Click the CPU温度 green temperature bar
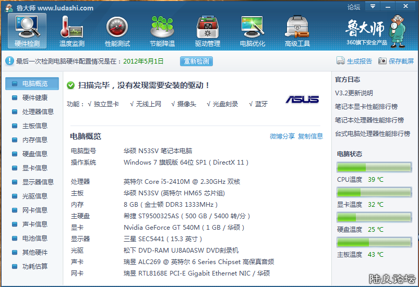Image resolution: width=419 pixels, height=287 pixels. point(374,167)
